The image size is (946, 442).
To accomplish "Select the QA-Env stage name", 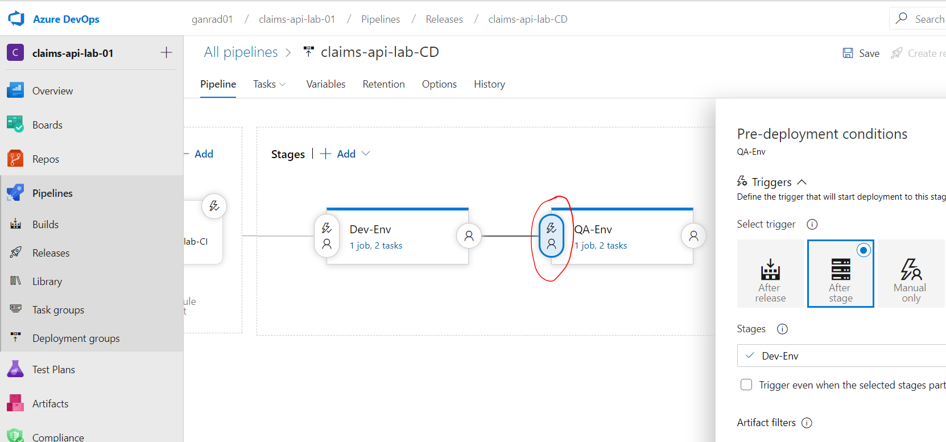I will point(593,229).
